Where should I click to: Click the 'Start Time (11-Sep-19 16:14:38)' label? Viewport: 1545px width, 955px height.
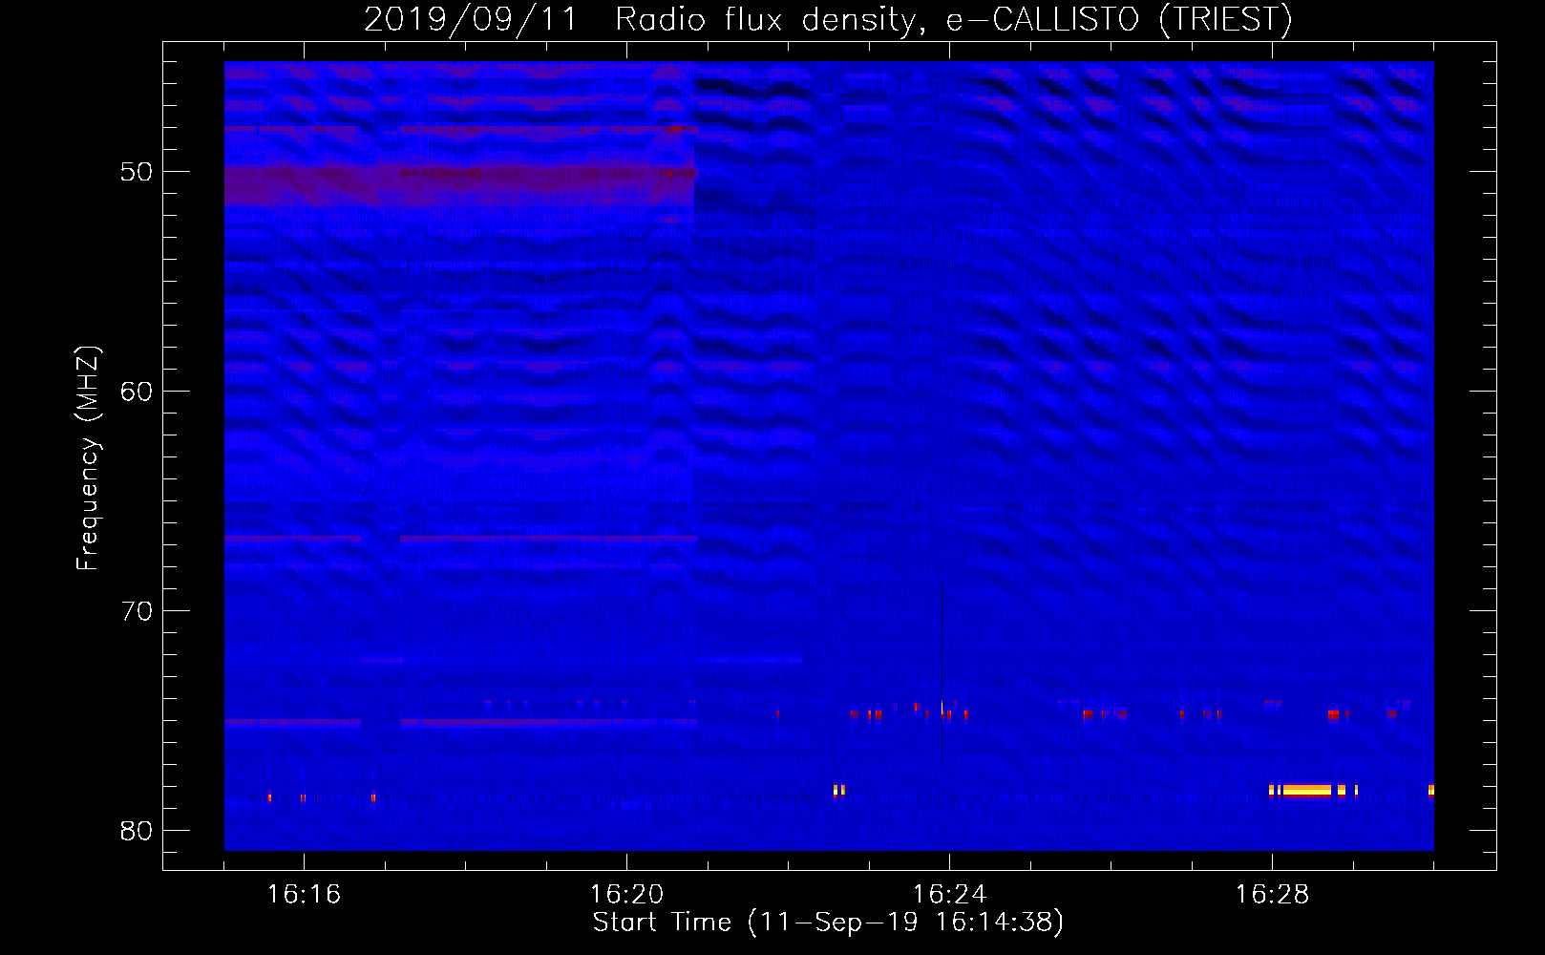click(828, 923)
